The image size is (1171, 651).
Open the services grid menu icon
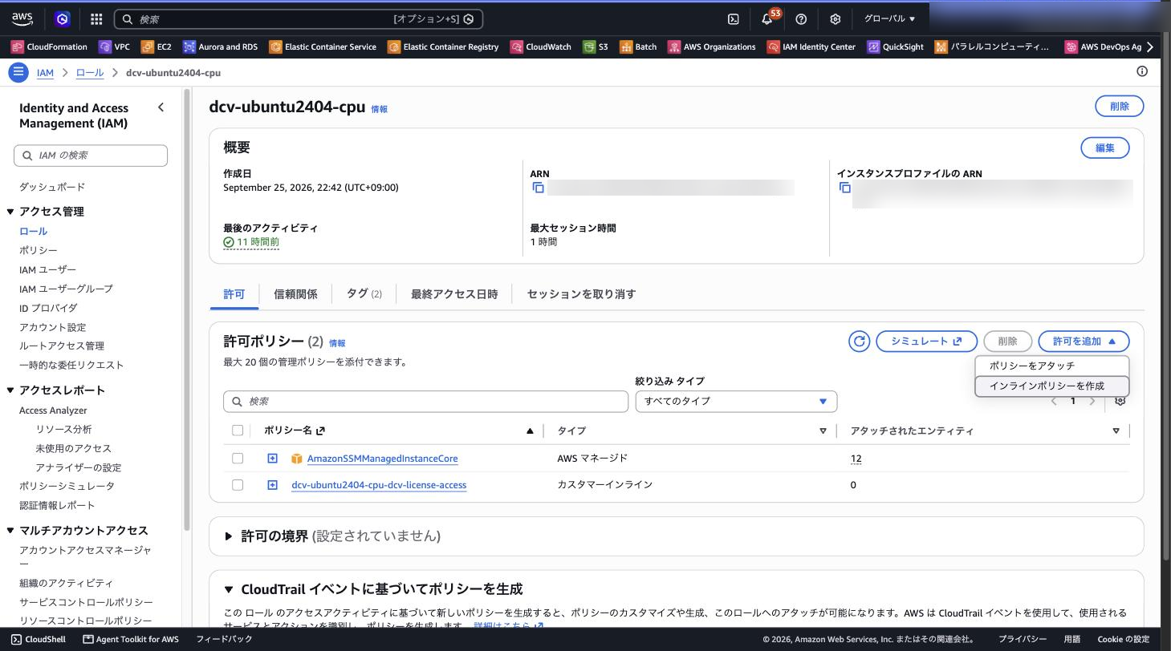coord(96,18)
